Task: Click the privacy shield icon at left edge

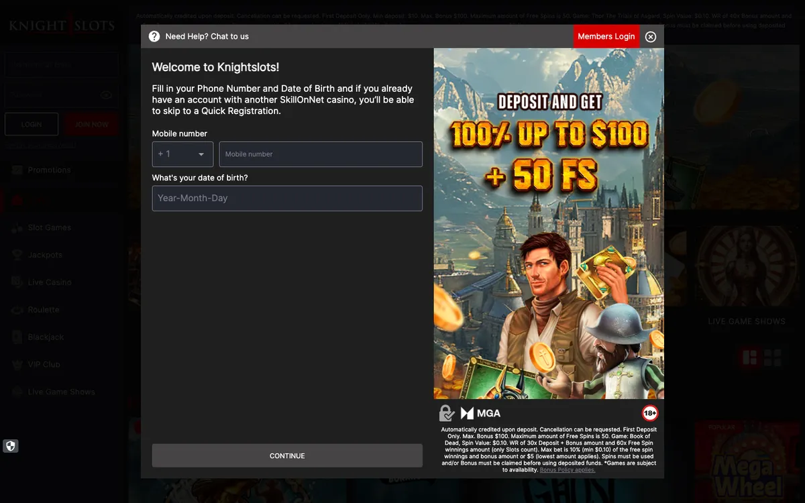Action: (x=10, y=446)
